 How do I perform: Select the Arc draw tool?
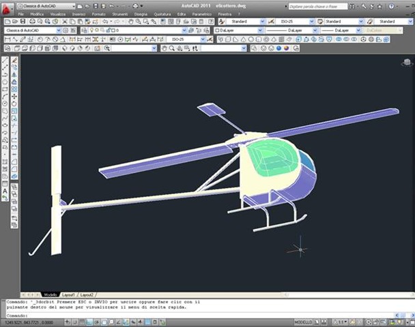click(x=5, y=96)
